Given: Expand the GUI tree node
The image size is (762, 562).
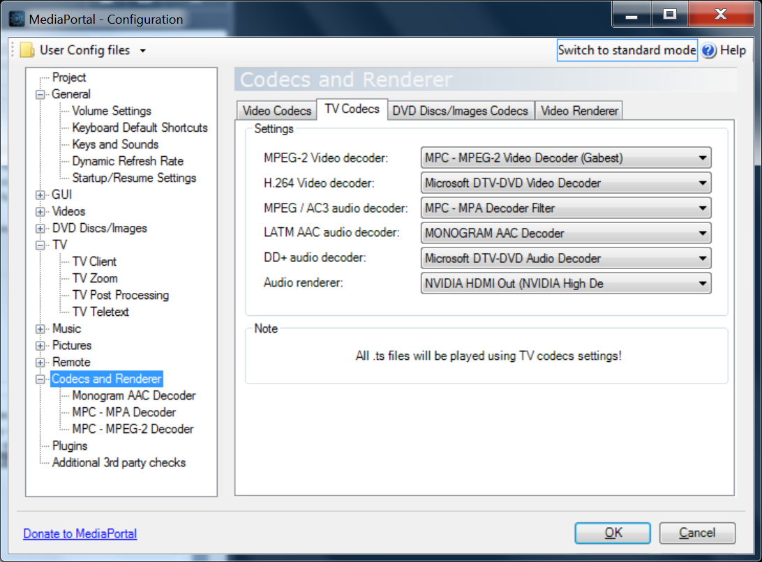Looking at the screenshot, I should (40, 195).
